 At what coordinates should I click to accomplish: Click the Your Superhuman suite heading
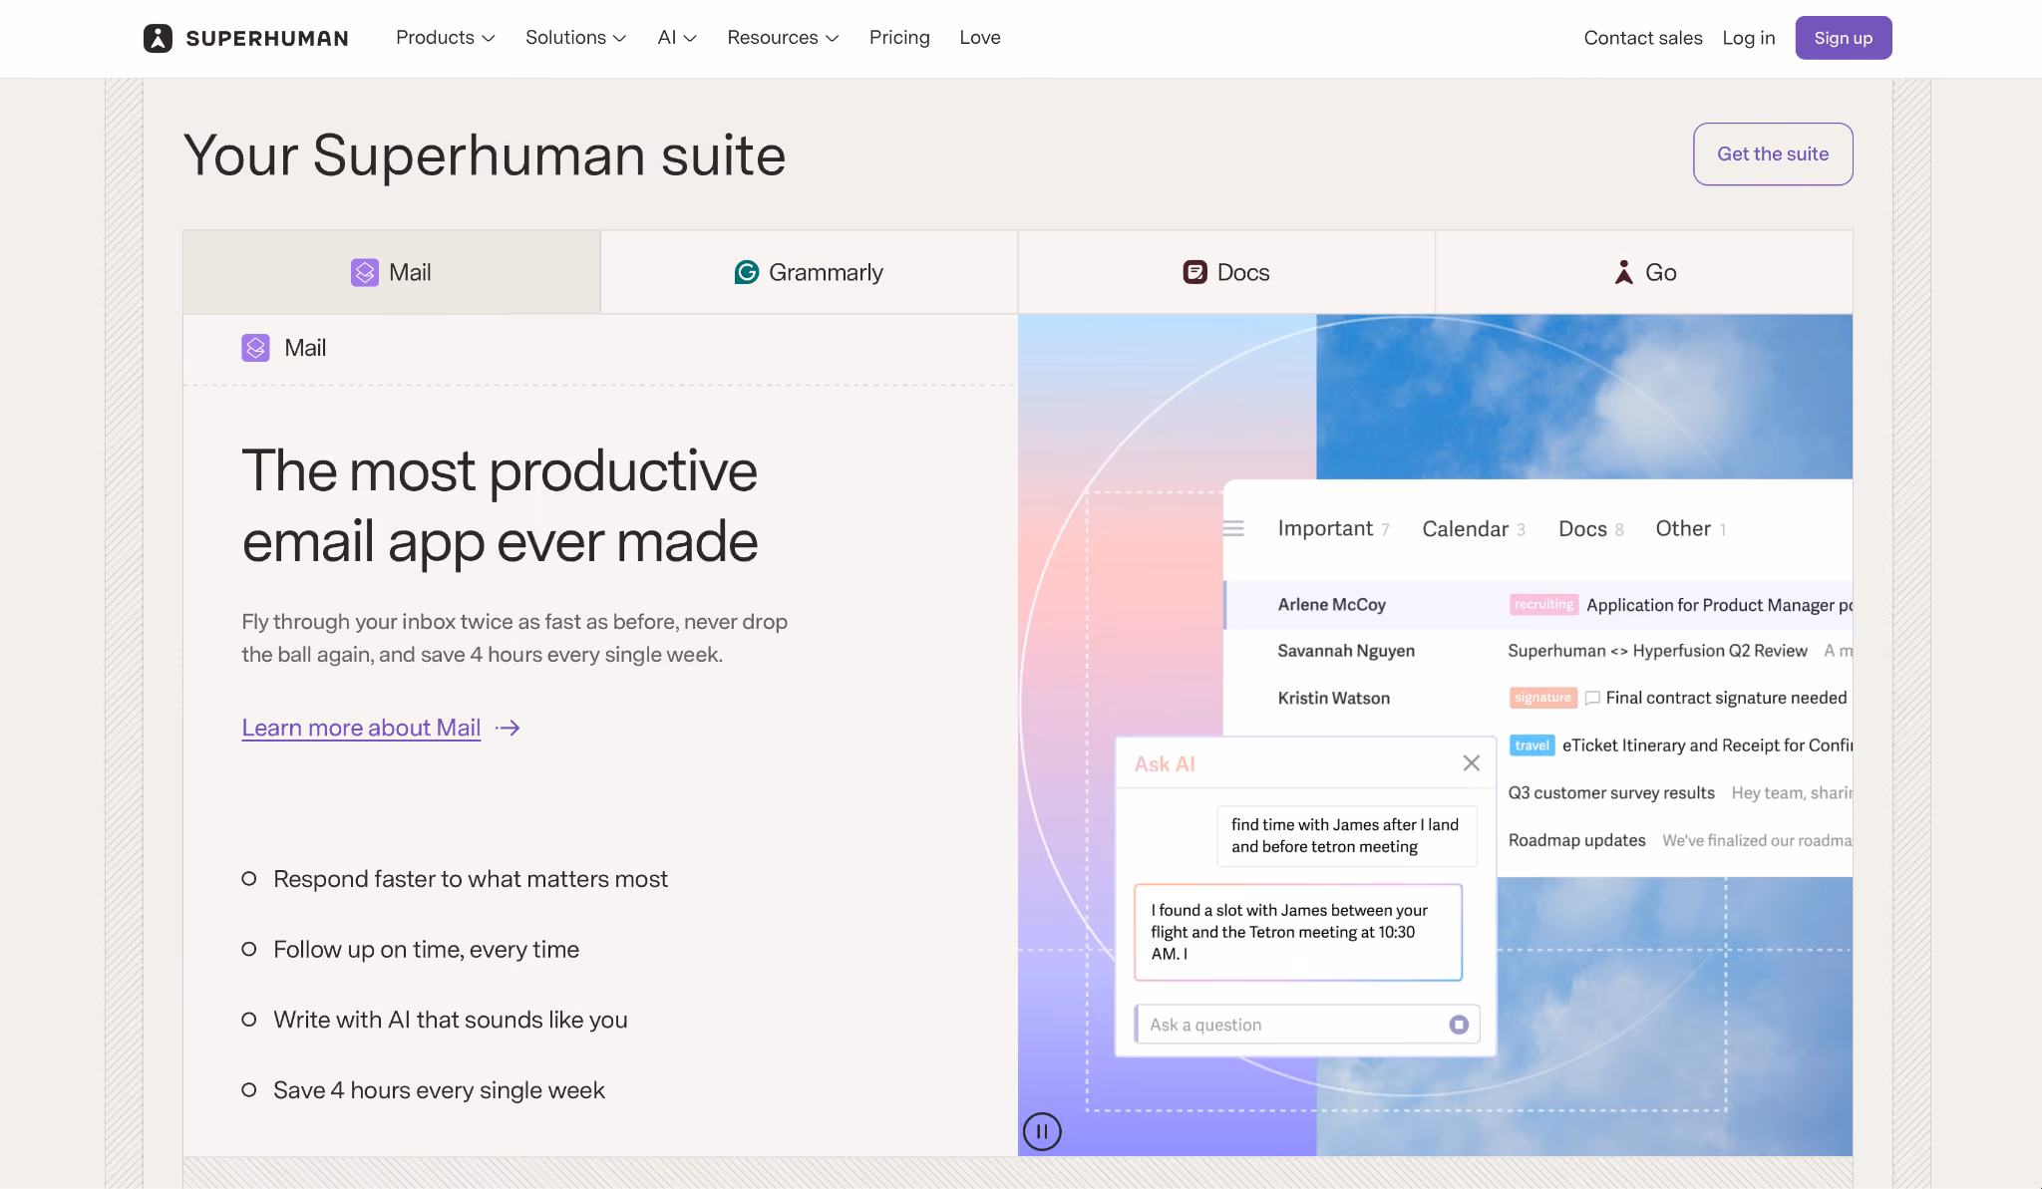point(485,155)
